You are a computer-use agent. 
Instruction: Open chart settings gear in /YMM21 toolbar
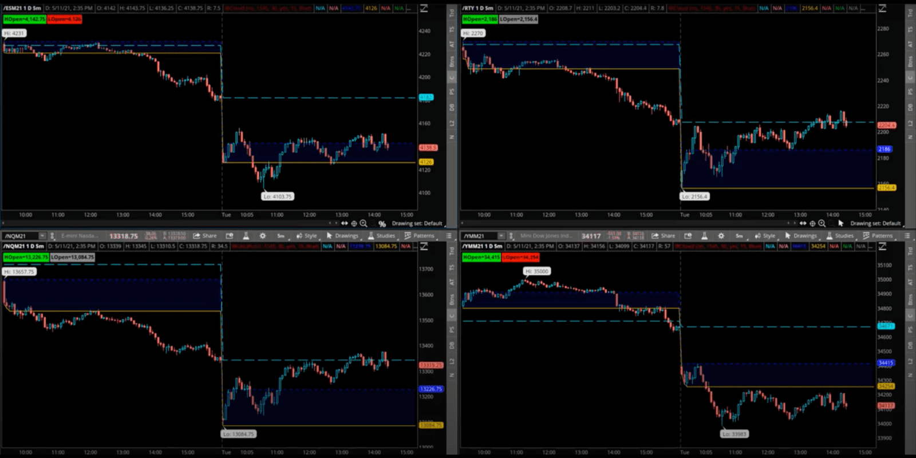tap(721, 236)
